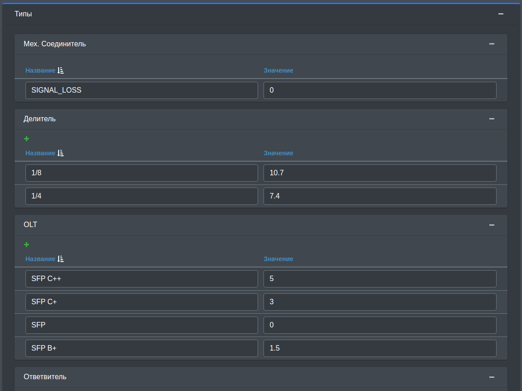Edit the 10.7 value field
This screenshot has width=522, height=391.
point(379,173)
